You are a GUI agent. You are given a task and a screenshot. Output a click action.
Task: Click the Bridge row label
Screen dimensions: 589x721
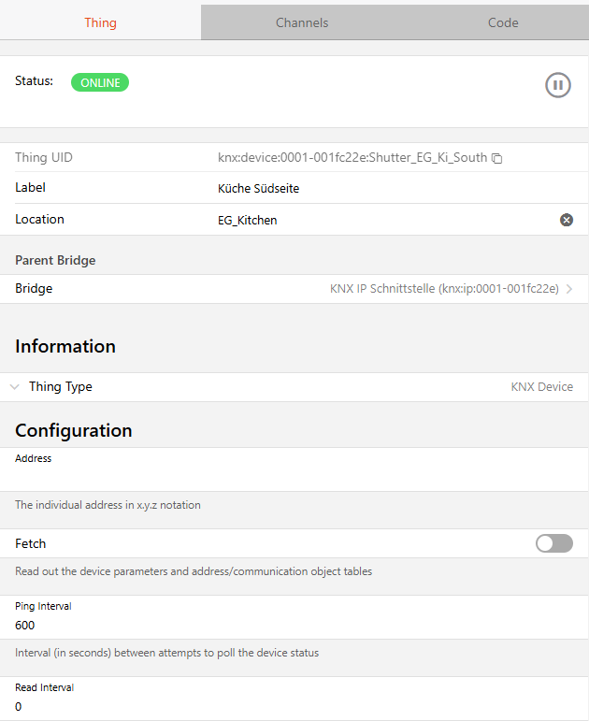click(34, 288)
